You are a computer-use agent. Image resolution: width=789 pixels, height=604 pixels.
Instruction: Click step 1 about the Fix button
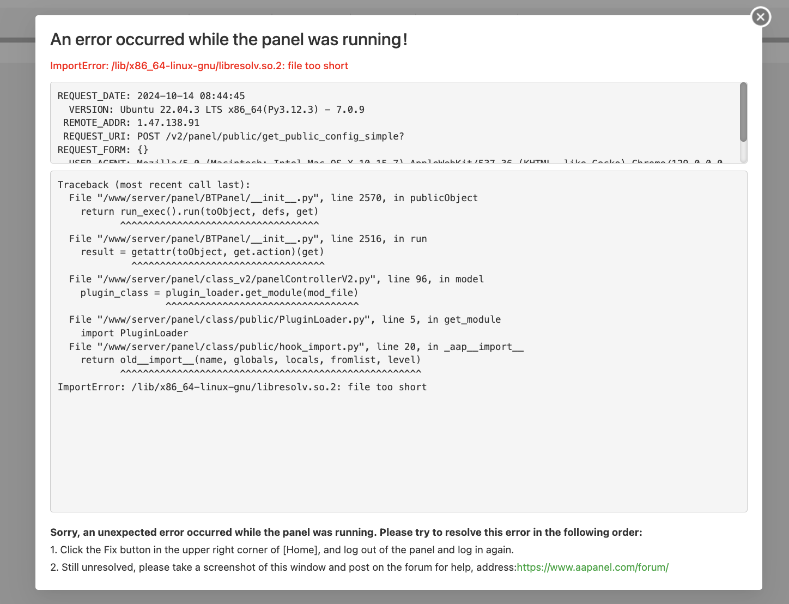pos(282,550)
